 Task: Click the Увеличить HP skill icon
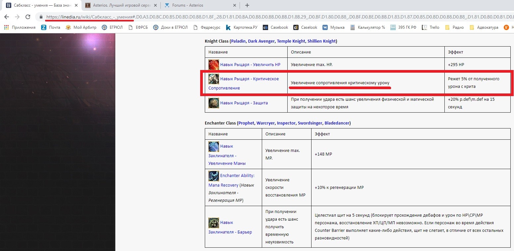coord(214,64)
